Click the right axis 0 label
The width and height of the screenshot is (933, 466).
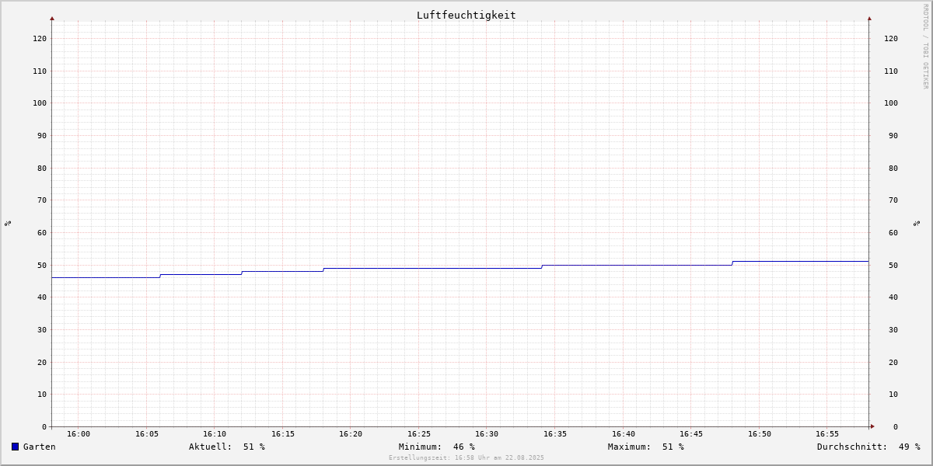(896, 426)
